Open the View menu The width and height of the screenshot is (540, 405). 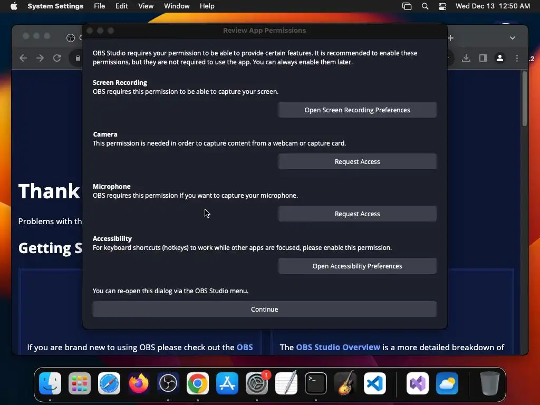pos(146,6)
